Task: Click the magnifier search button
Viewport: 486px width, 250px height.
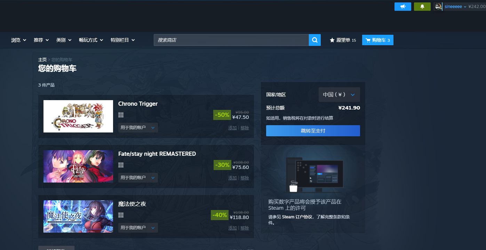Action: pyautogui.click(x=314, y=40)
